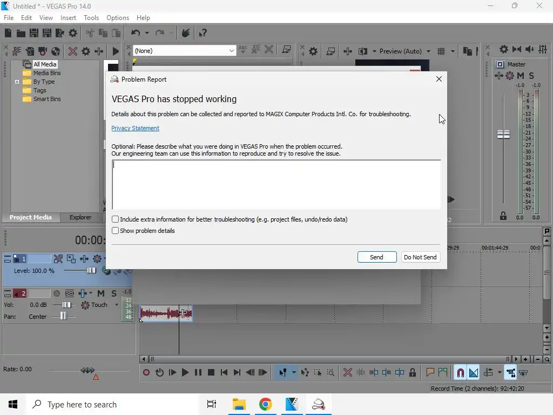Viewport: 553px width, 415px height.
Task: Check Include extra information checkbox
Action: click(x=116, y=219)
